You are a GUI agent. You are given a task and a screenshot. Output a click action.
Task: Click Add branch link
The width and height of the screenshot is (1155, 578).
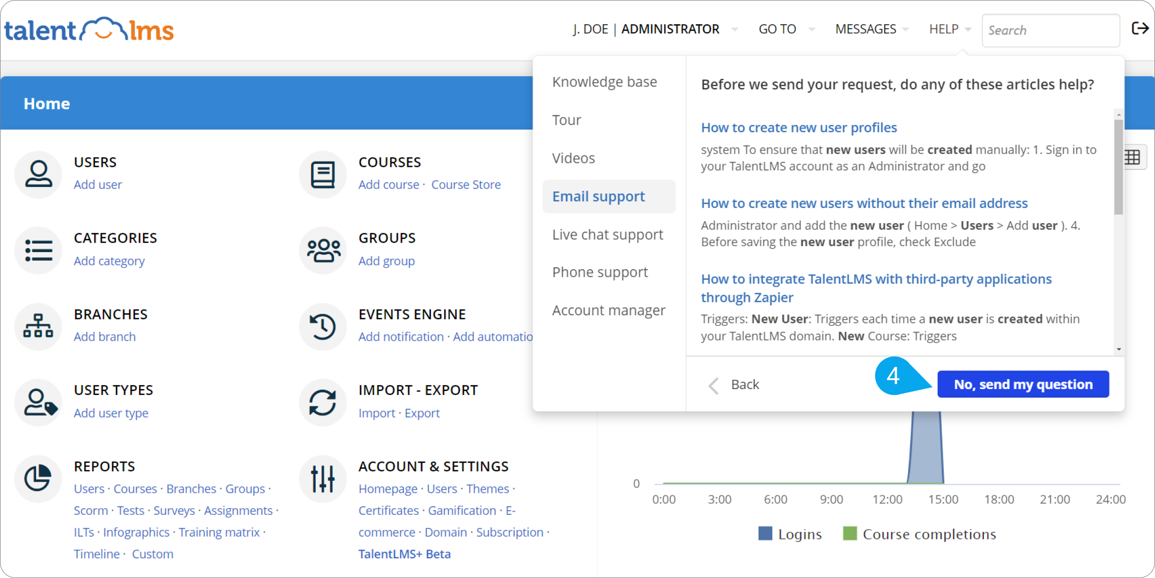tap(104, 336)
